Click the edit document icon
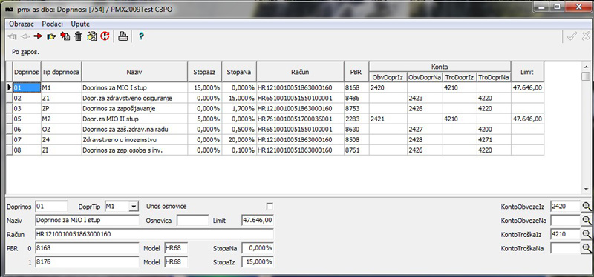The width and height of the screenshot is (594, 277). [91, 36]
